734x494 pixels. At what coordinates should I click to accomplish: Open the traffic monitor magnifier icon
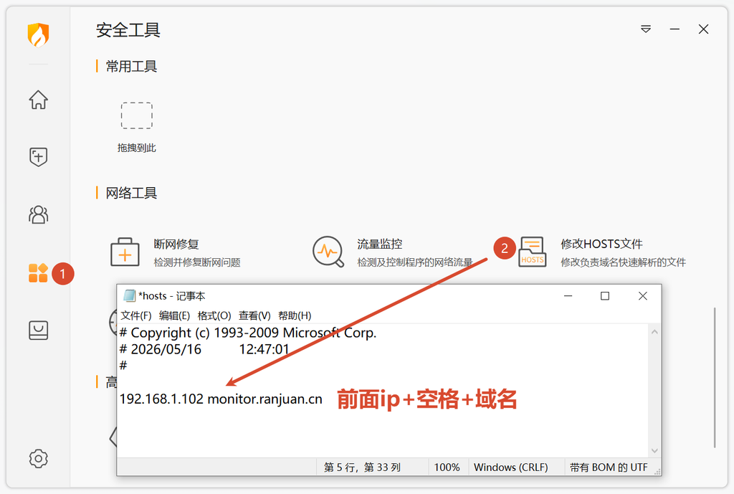pyautogui.click(x=328, y=252)
